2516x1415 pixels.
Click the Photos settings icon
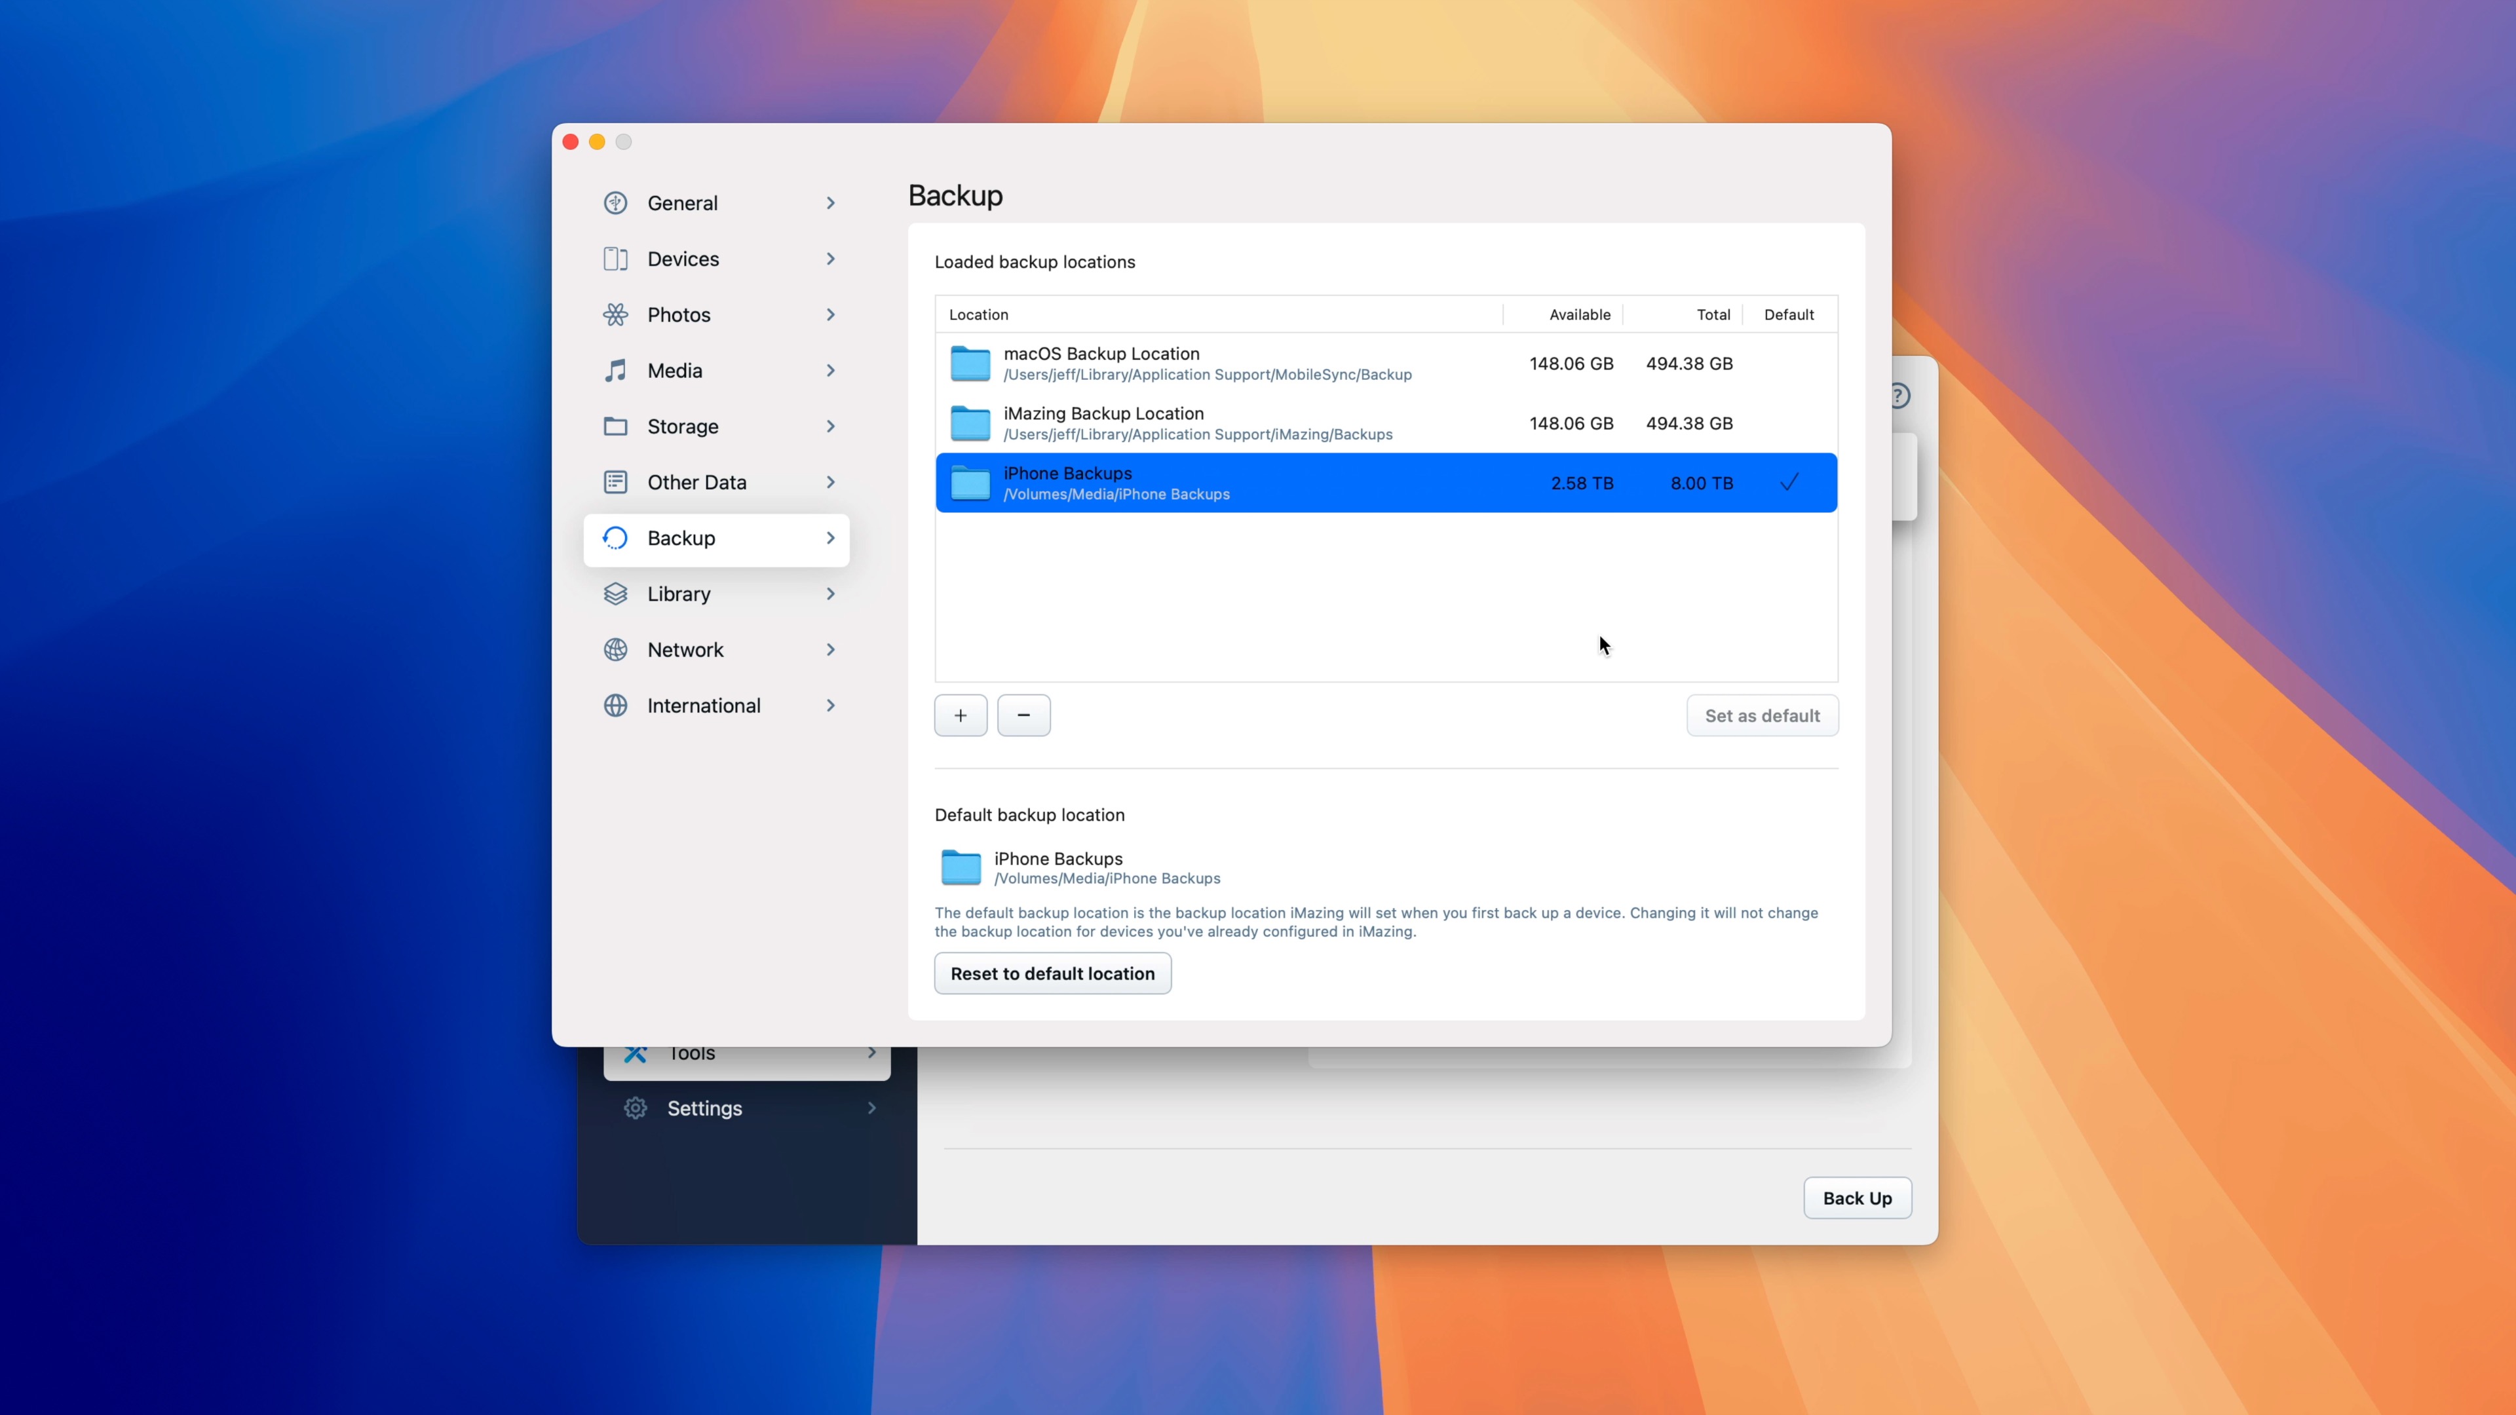(617, 314)
